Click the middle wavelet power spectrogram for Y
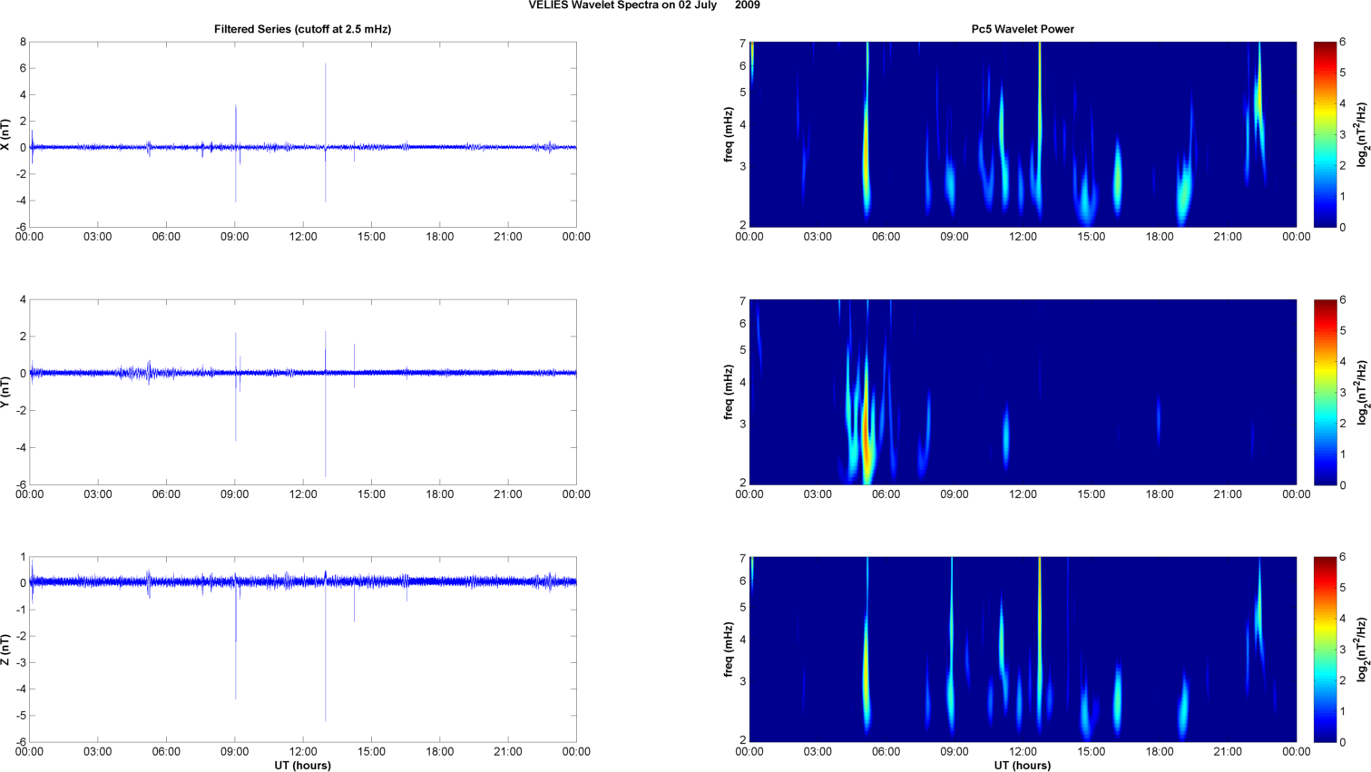The width and height of the screenshot is (1371, 772). [1023, 392]
